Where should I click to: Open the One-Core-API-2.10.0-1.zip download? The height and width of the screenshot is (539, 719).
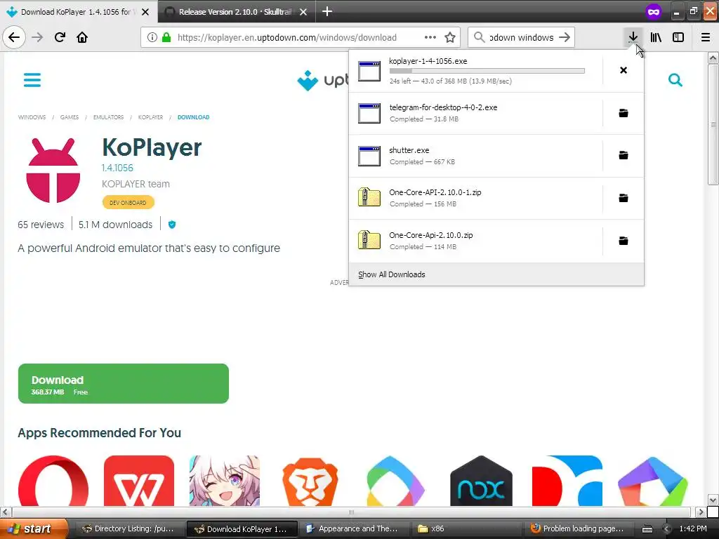[x=475, y=198]
